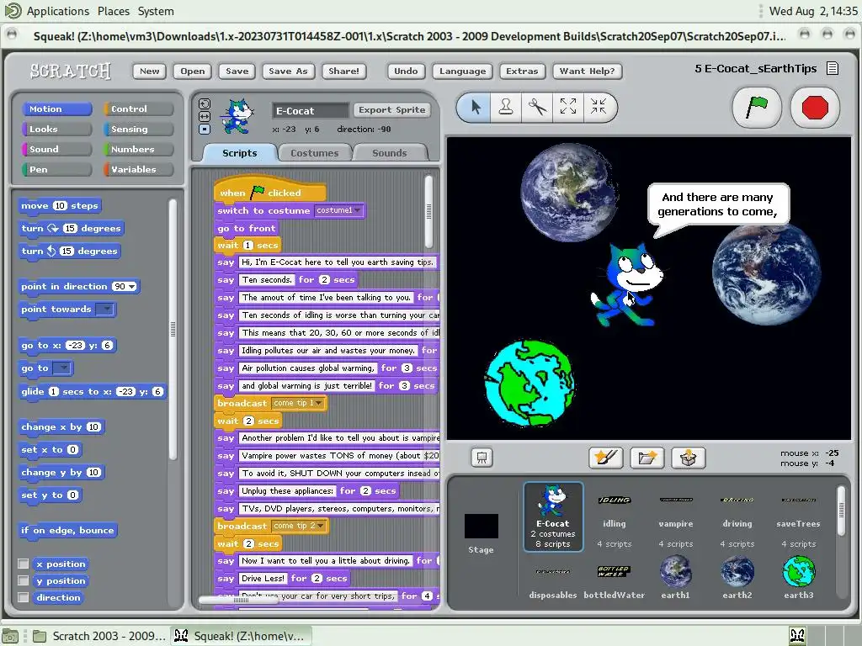Select the saveTrees sprite
Viewport: 862px width, 646px height.
798,517
